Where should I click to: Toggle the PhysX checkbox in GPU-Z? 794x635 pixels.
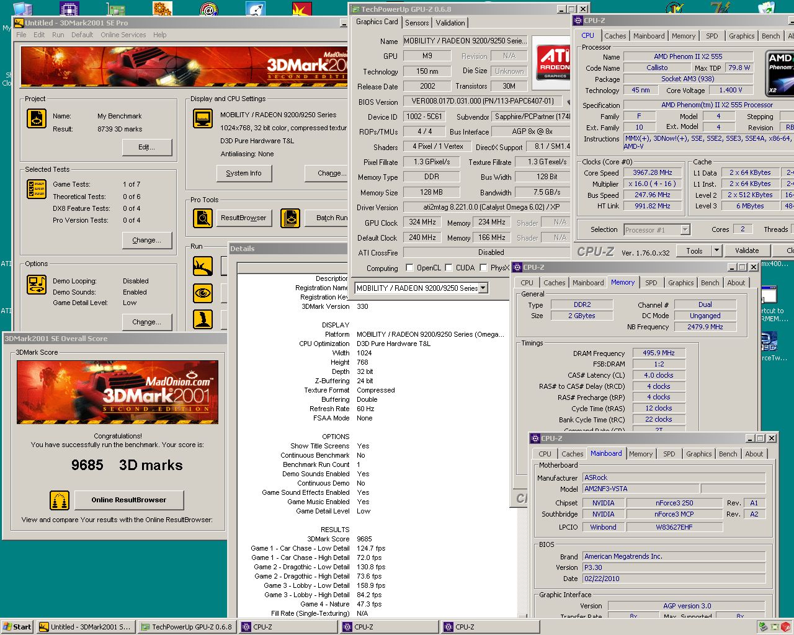tap(483, 268)
